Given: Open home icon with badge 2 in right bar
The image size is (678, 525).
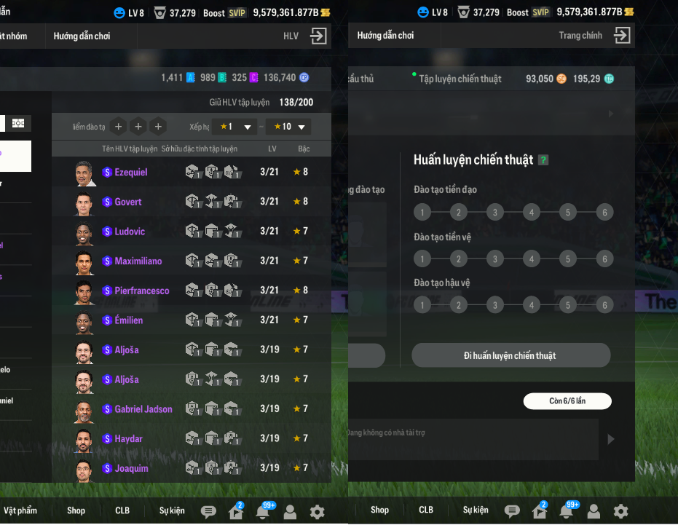Looking at the screenshot, I should click(x=540, y=510).
